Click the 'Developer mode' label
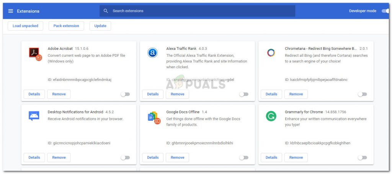This screenshot has width=392, height=174. click(x=363, y=11)
